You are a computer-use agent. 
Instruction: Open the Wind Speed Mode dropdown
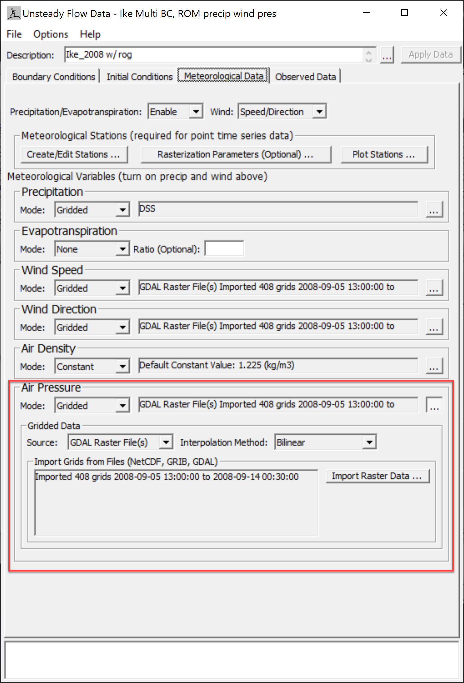coord(92,288)
